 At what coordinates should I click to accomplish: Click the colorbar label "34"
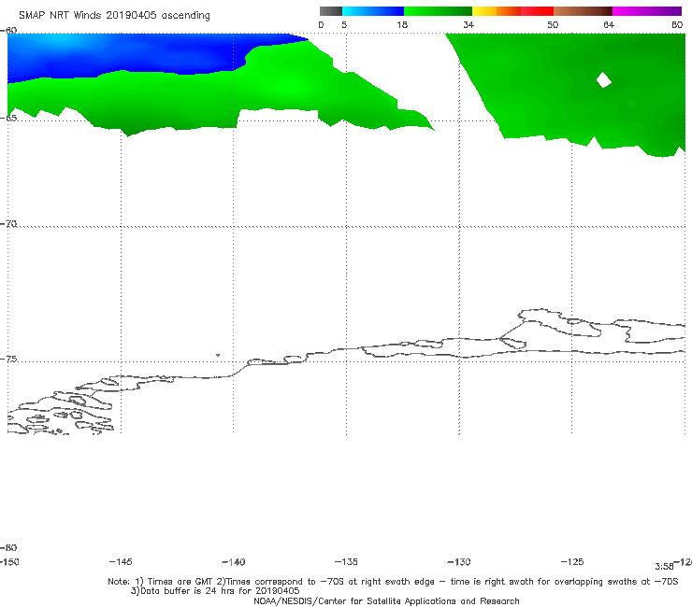click(x=469, y=25)
